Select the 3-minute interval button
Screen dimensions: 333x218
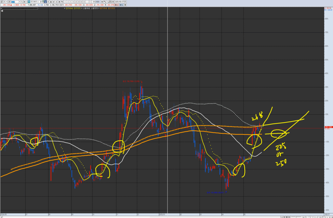coord(68,2)
